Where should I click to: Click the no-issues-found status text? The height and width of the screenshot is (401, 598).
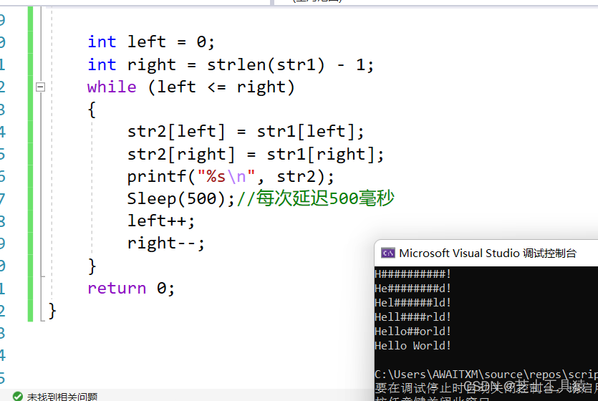[62, 397]
